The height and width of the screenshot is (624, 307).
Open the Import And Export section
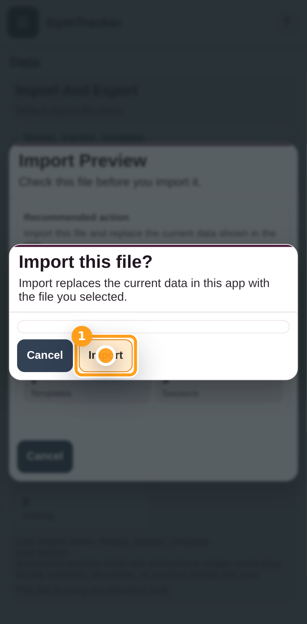pos(77,90)
